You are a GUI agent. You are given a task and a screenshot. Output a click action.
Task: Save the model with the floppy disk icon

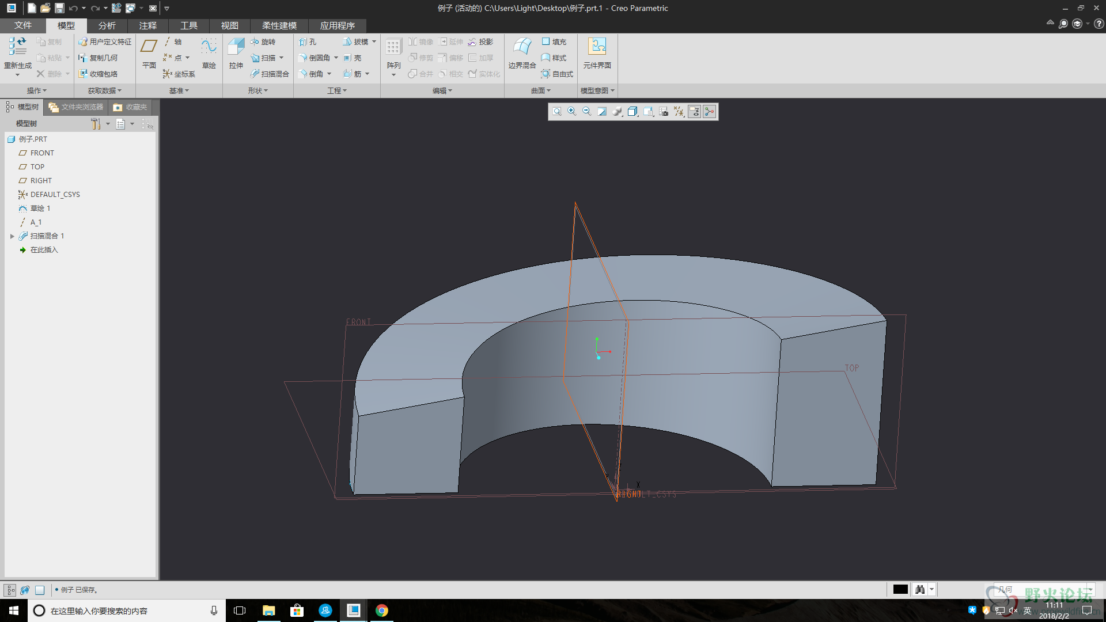pyautogui.click(x=59, y=8)
